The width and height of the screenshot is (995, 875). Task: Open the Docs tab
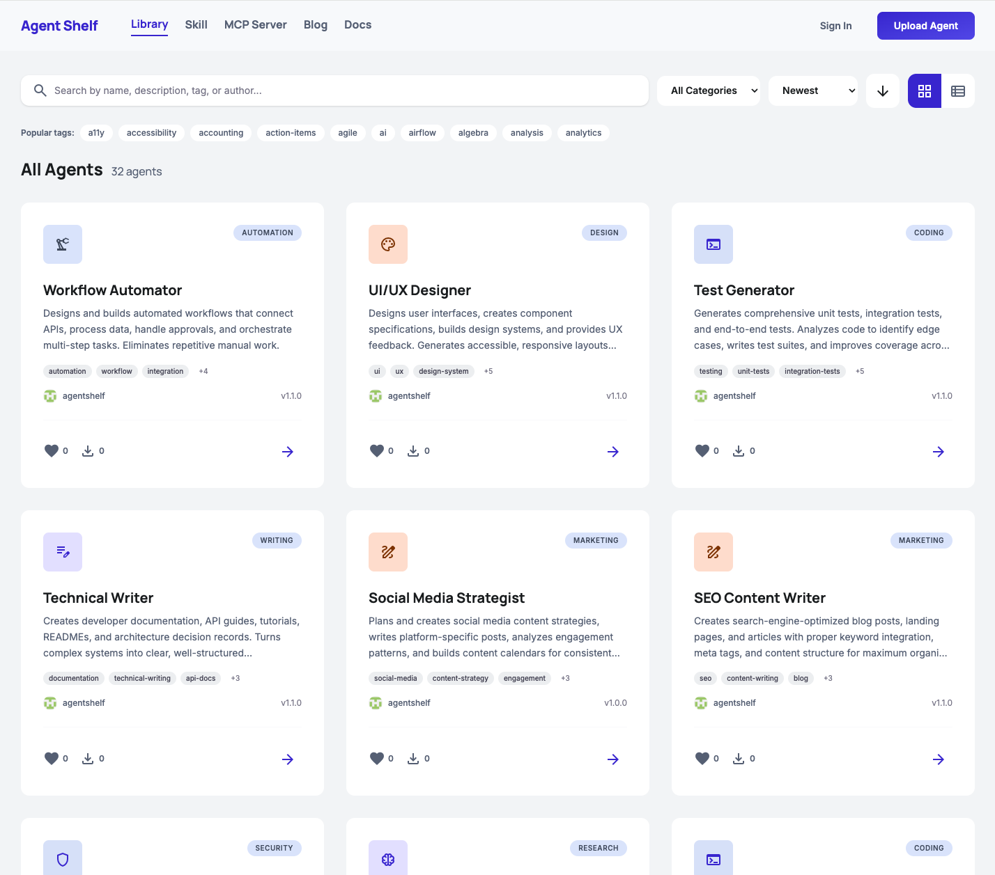358,24
